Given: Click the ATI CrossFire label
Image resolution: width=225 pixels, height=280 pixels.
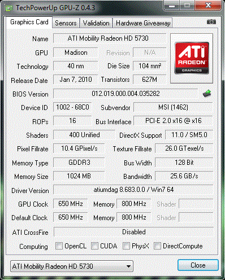Looking at the screenshot, I should click(x=30, y=233).
